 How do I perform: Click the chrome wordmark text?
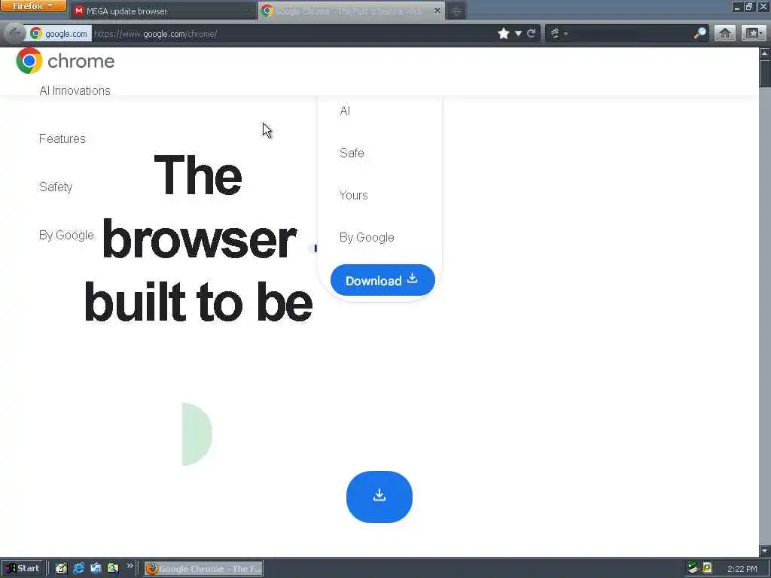81,61
